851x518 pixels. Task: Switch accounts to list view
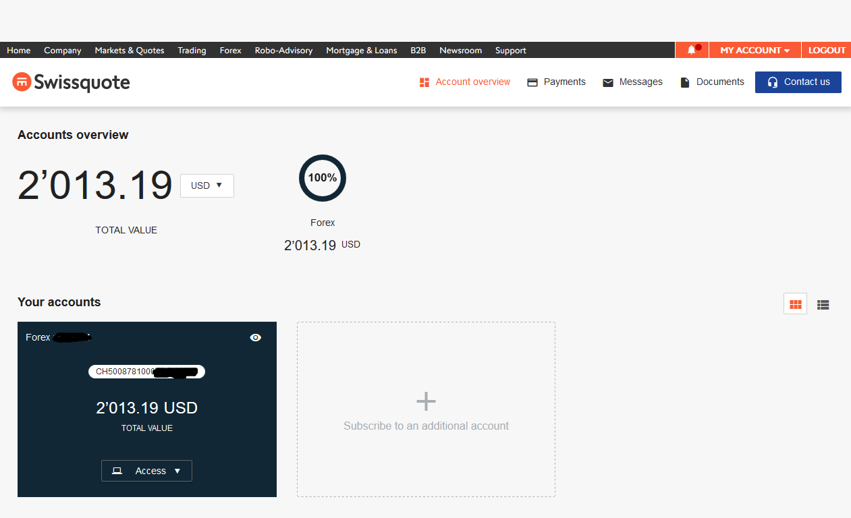pos(823,304)
